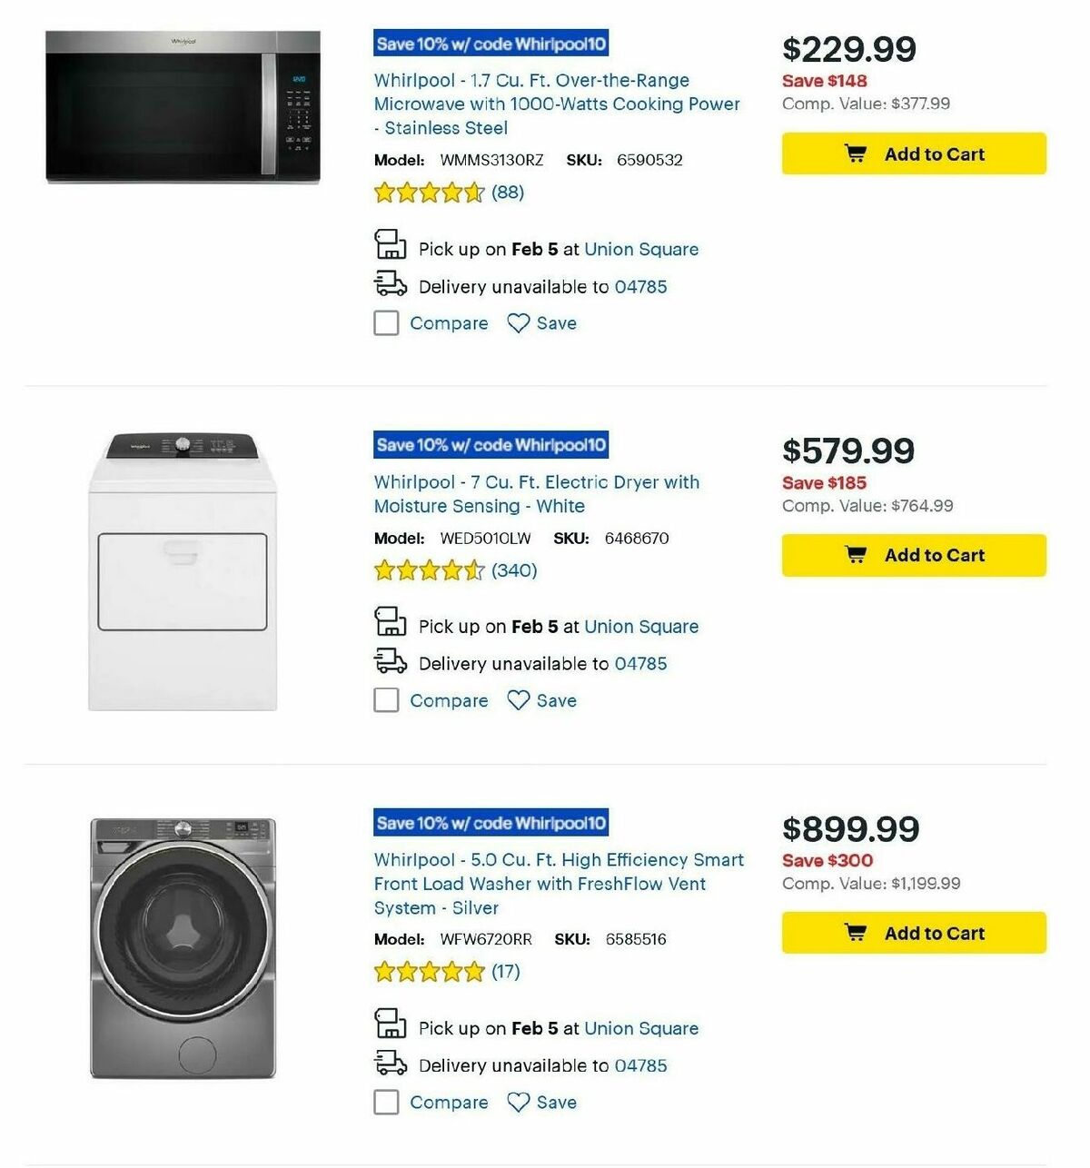Click the 04785 zip code link under the microwave
The width and height of the screenshot is (1090, 1168).
click(641, 286)
